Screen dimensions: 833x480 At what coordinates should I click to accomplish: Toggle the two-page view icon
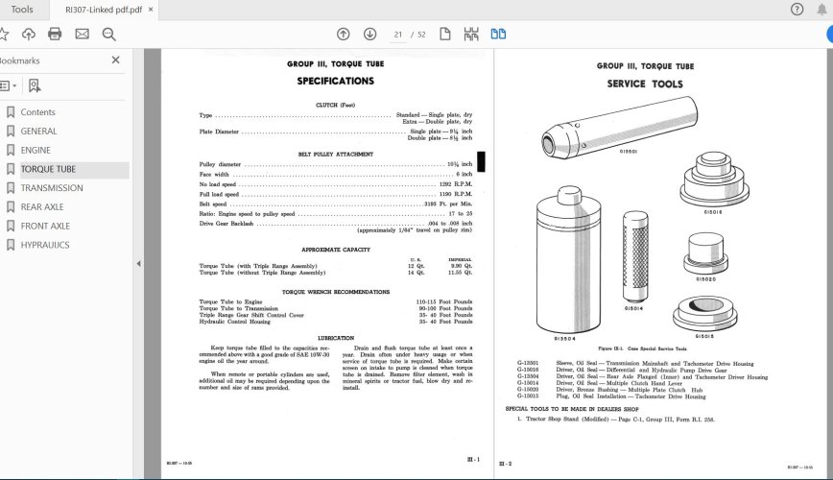pos(498,35)
